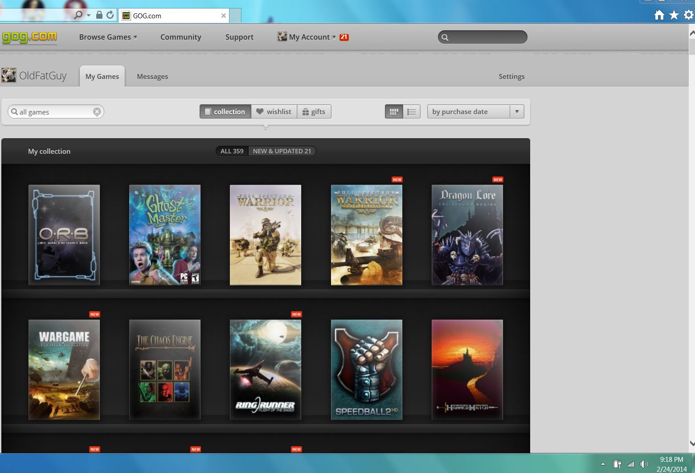Open address bar search dropdown arrow

click(x=88, y=15)
